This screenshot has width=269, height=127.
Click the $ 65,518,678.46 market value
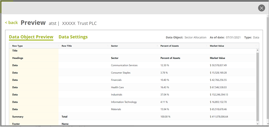[x=218, y=109]
